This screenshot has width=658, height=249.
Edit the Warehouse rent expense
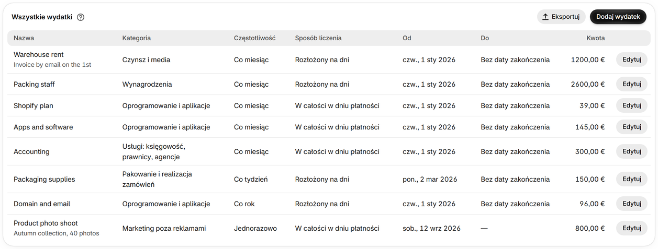632,60
